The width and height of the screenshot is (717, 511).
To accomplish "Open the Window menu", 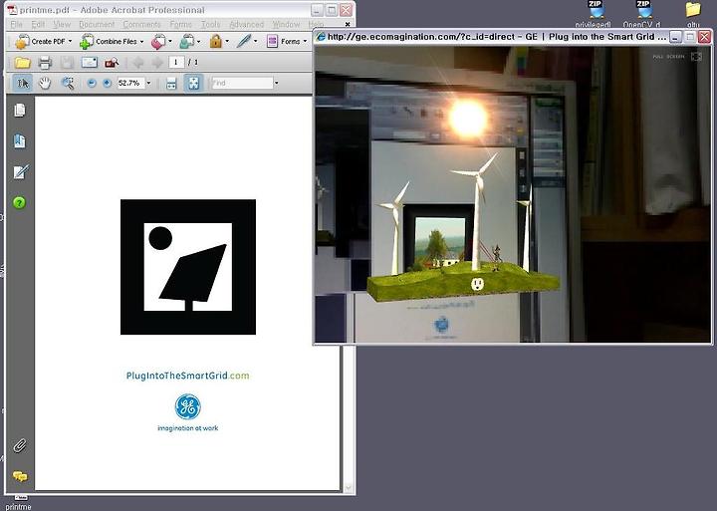I will click(x=286, y=24).
